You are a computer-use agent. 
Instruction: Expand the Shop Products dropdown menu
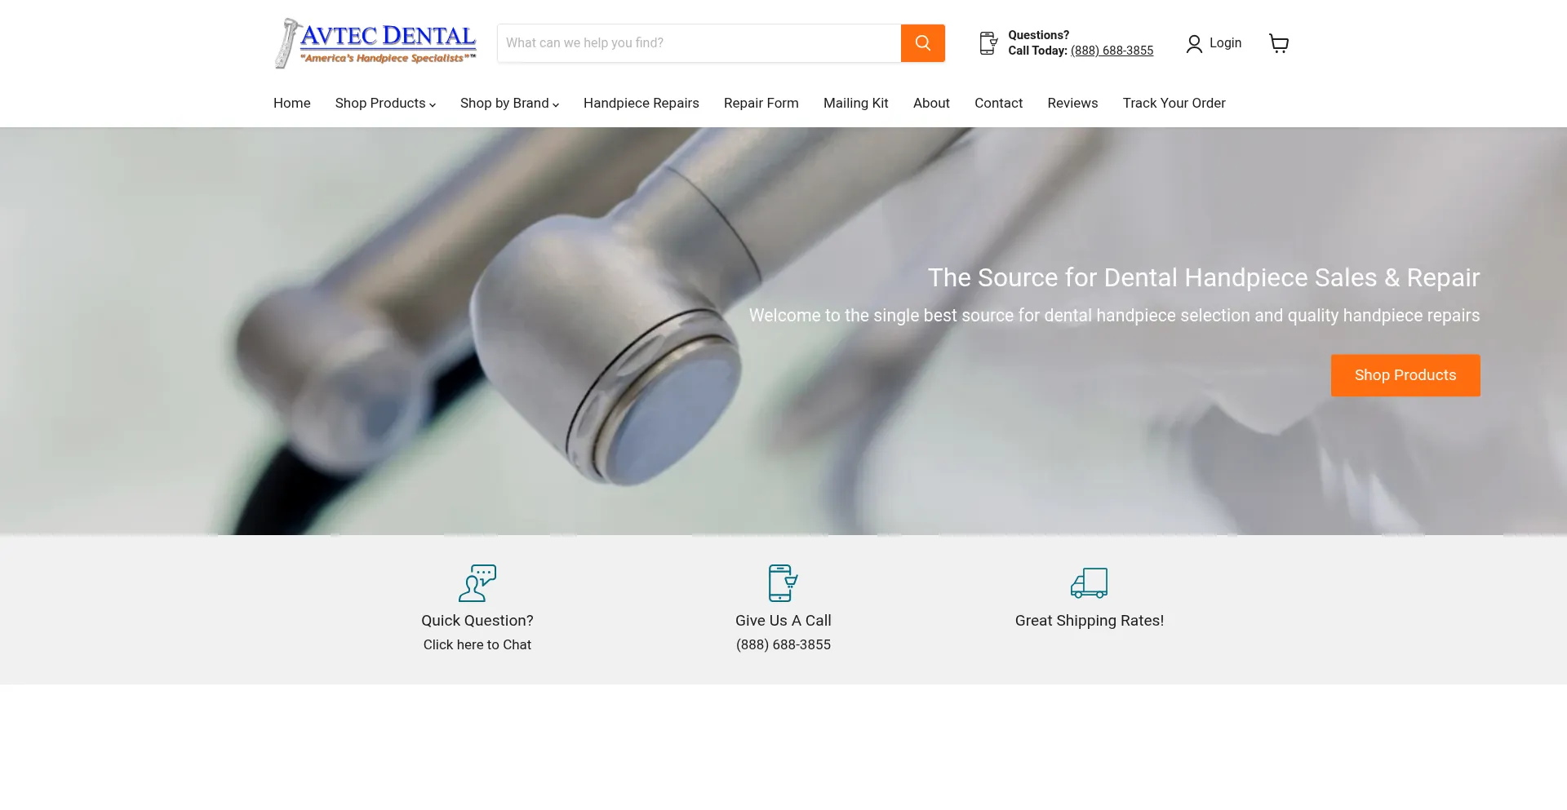385,104
